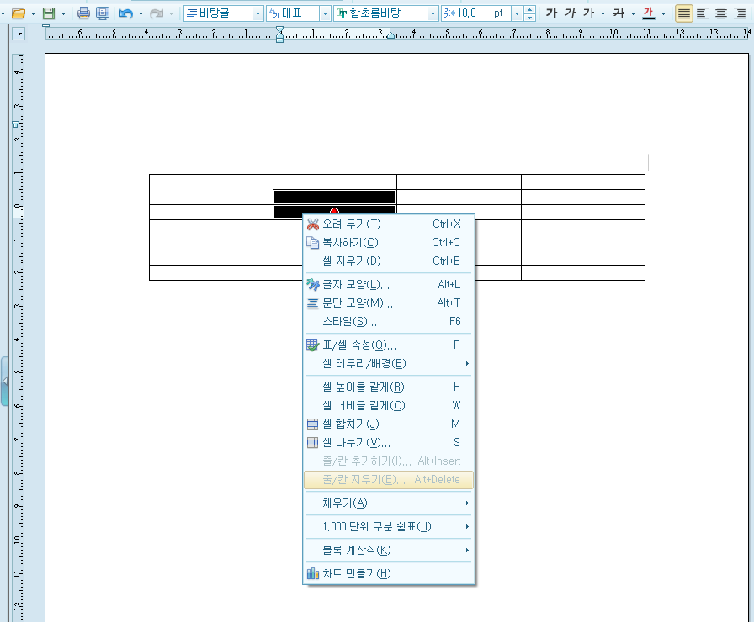Open the 바탕글 style dropdown

258,13
